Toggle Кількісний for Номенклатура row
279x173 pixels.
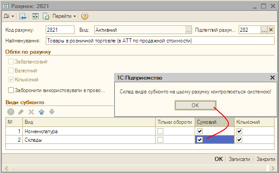(240, 131)
